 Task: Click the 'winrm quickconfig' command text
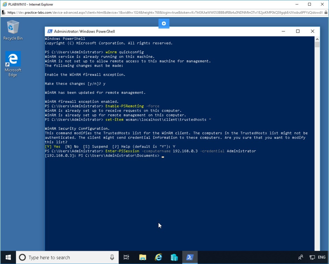tap(125, 52)
